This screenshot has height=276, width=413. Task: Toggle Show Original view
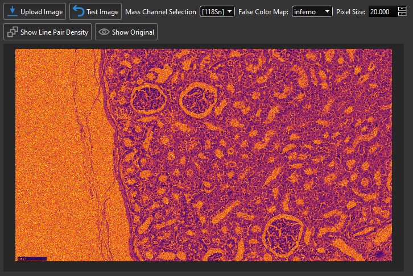[126, 32]
